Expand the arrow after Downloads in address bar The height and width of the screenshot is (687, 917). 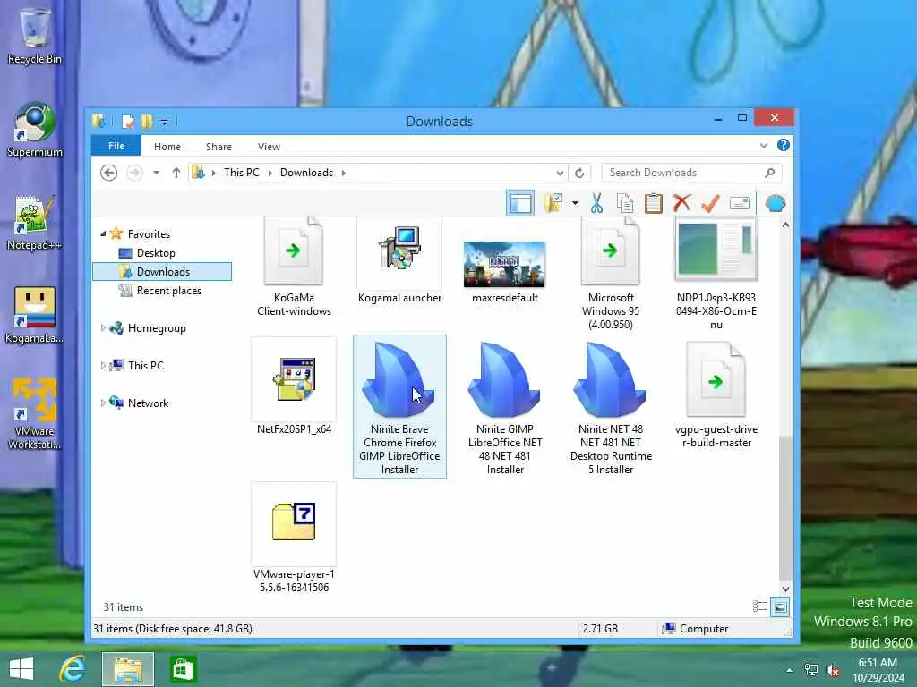[x=344, y=173]
